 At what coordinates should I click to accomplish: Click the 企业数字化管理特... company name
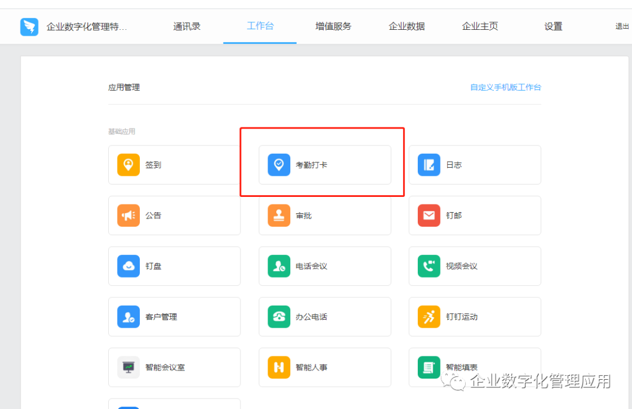point(87,27)
